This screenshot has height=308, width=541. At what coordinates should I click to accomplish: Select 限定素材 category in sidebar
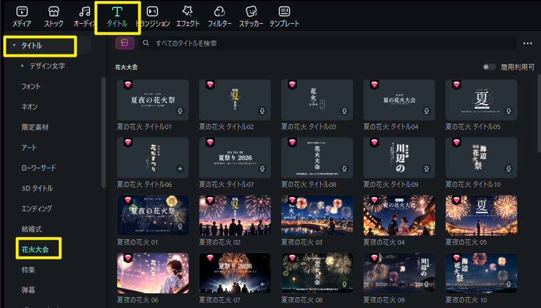tap(35, 127)
